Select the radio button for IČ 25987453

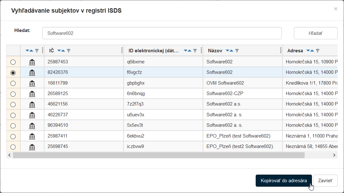[x=13, y=62]
